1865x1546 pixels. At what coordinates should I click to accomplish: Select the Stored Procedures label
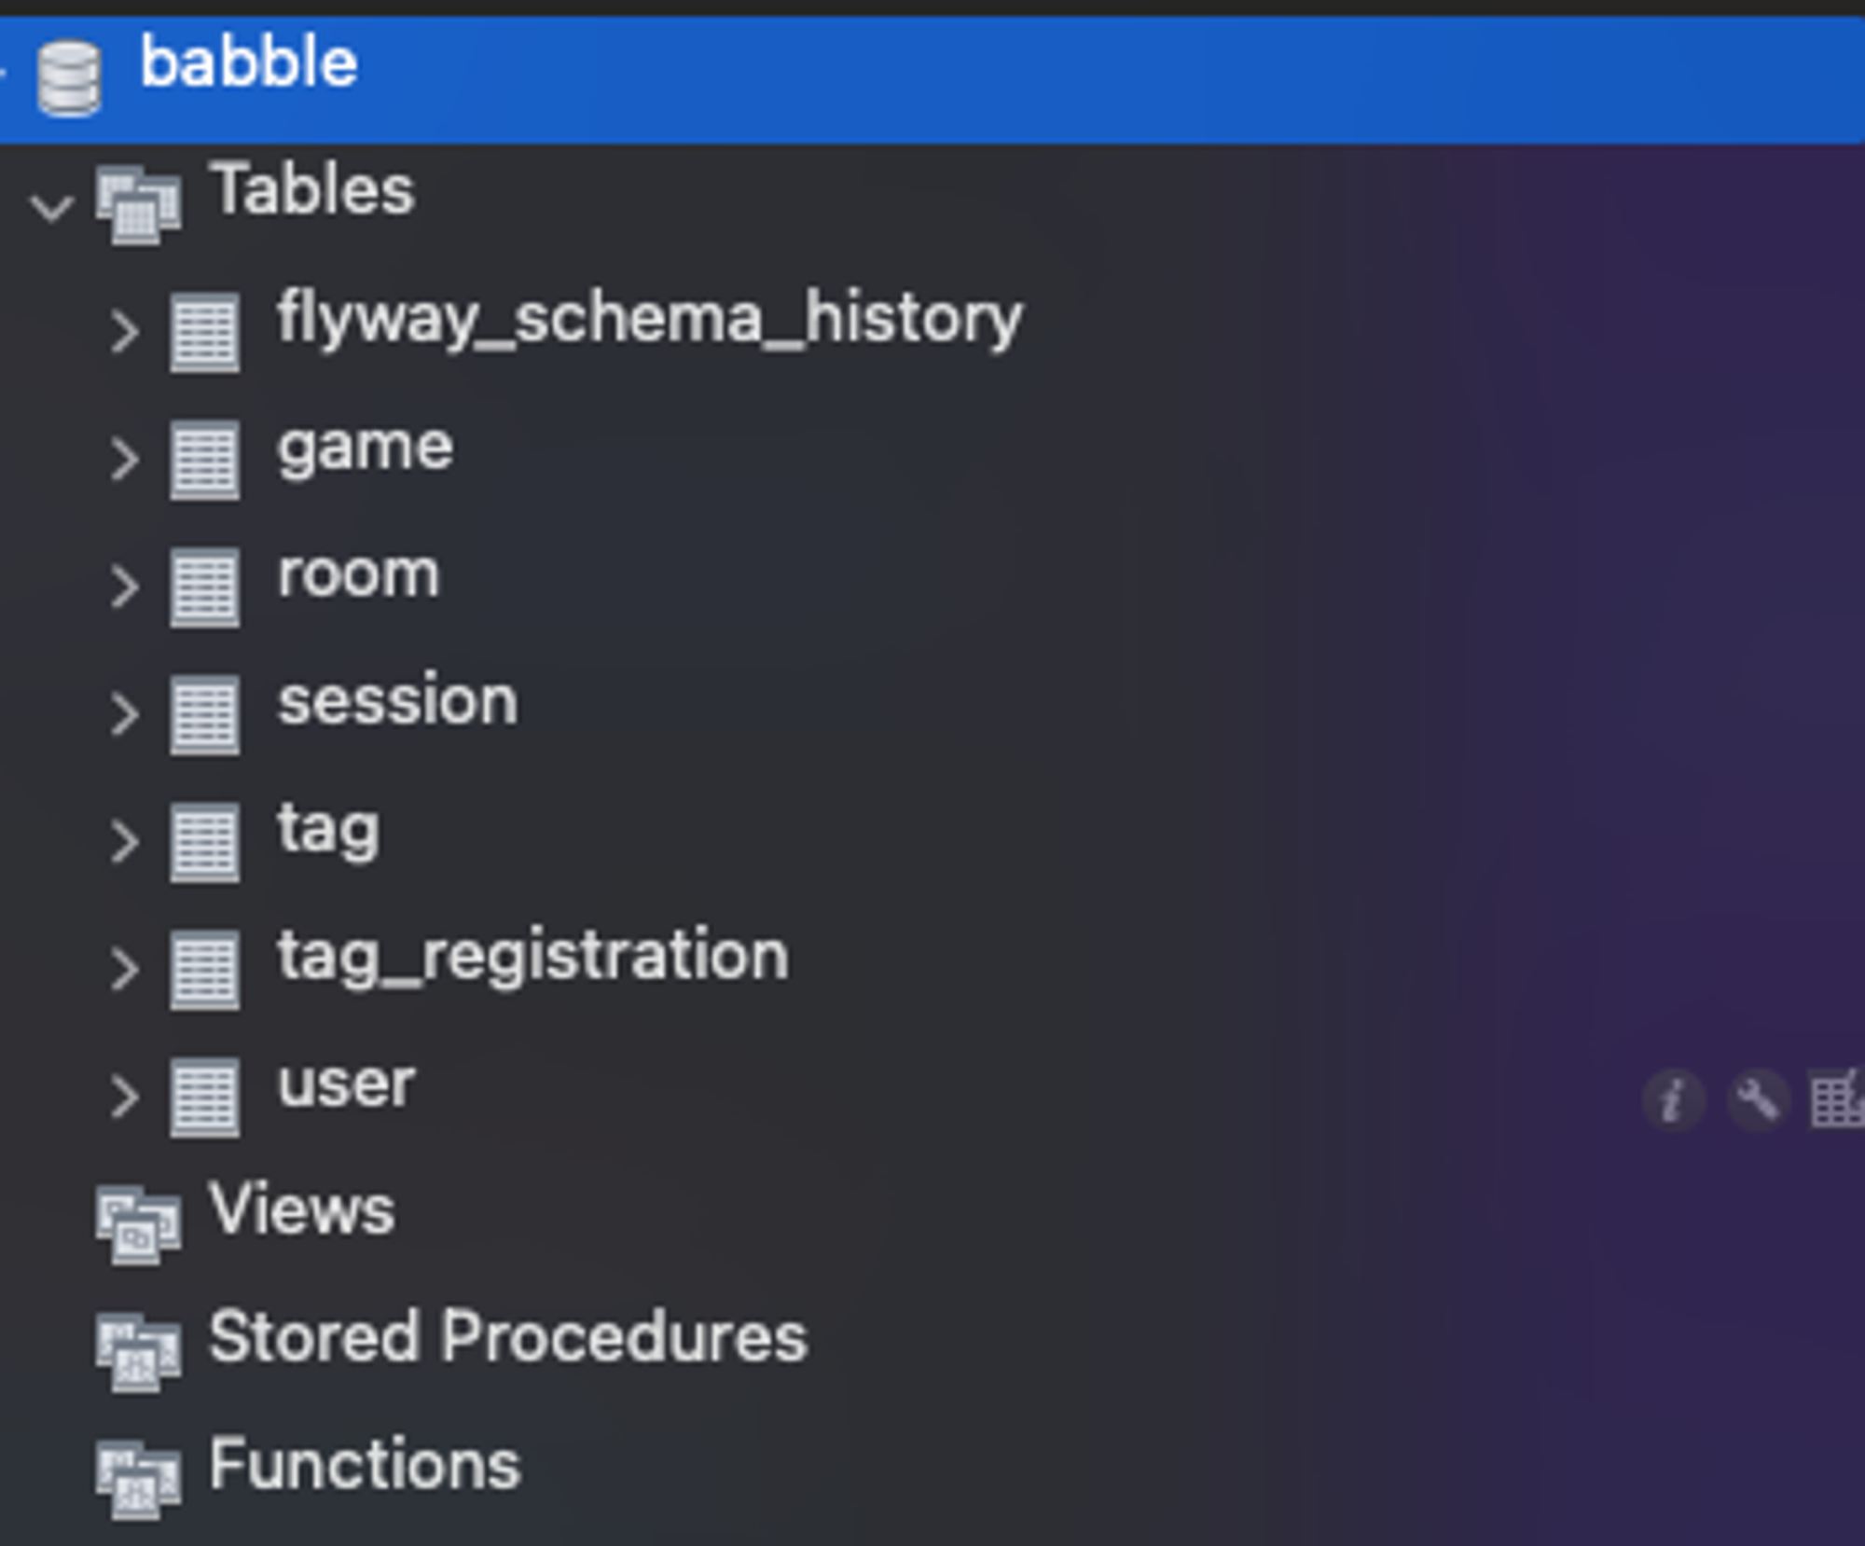click(508, 1337)
